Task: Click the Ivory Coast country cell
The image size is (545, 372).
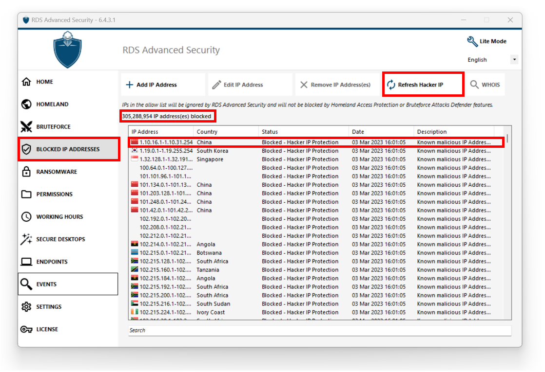Action: point(211,312)
